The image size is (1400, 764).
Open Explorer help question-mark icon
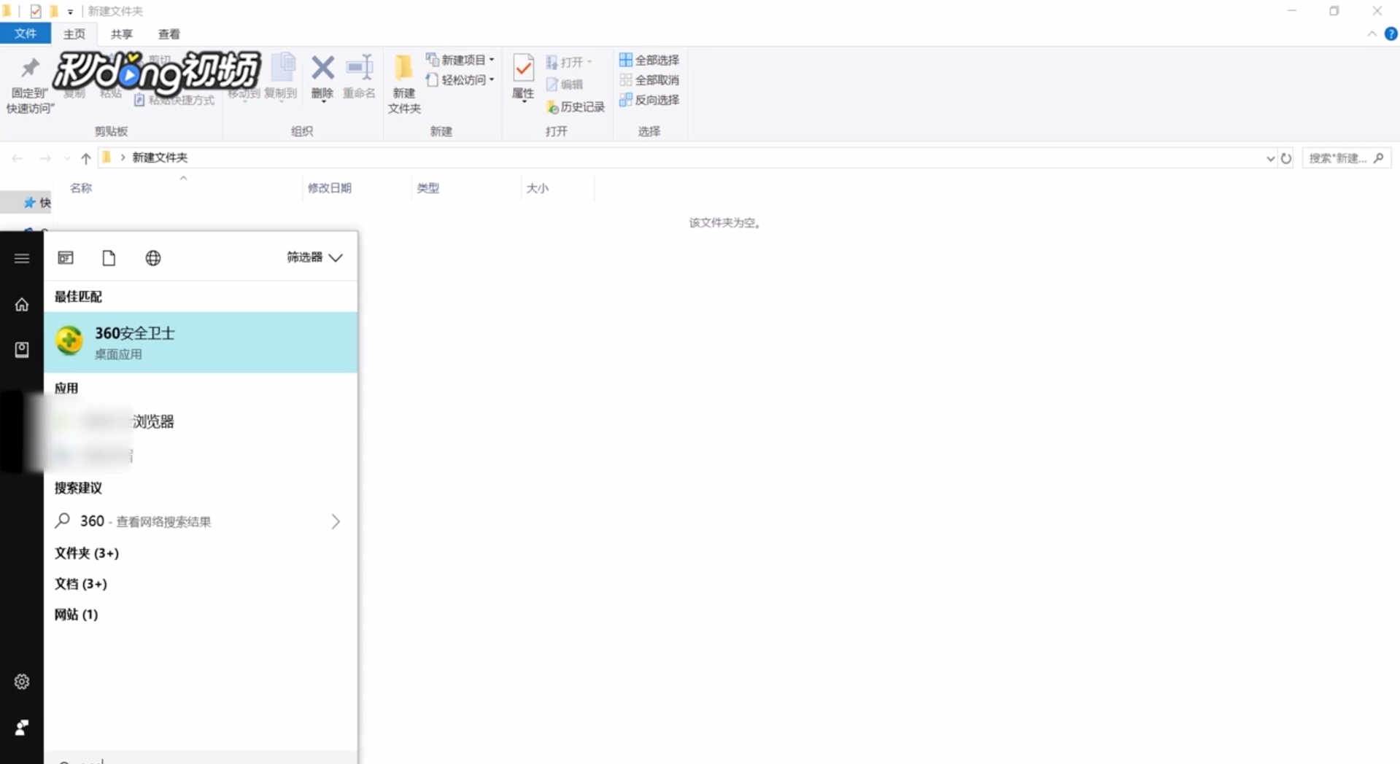(1391, 34)
